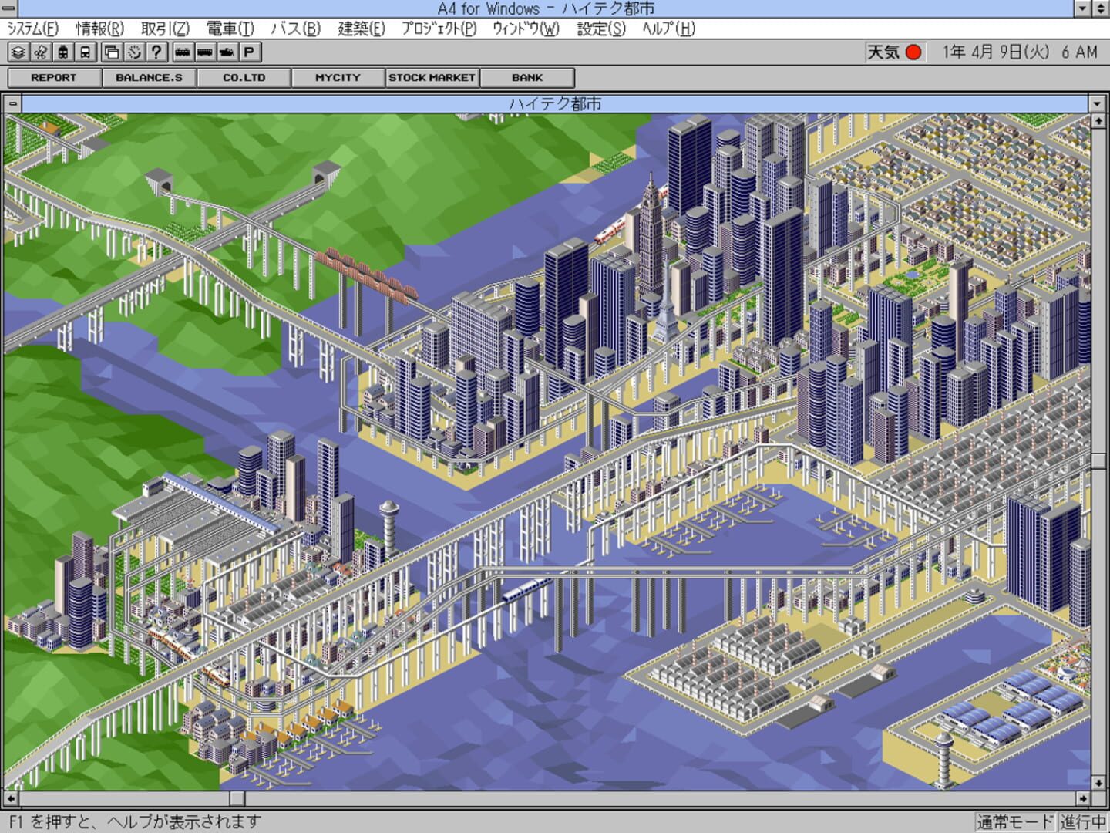Click the bus front icon in the toolbar

point(86,53)
